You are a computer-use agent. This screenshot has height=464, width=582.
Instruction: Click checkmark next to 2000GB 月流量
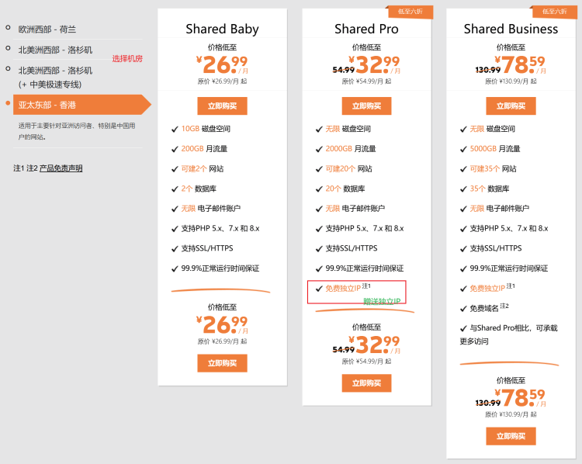click(x=319, y=149)
